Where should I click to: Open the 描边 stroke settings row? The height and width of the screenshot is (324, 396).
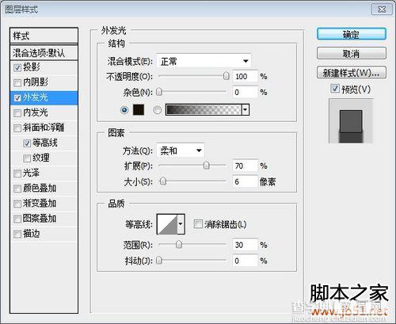tap(44, 234)
